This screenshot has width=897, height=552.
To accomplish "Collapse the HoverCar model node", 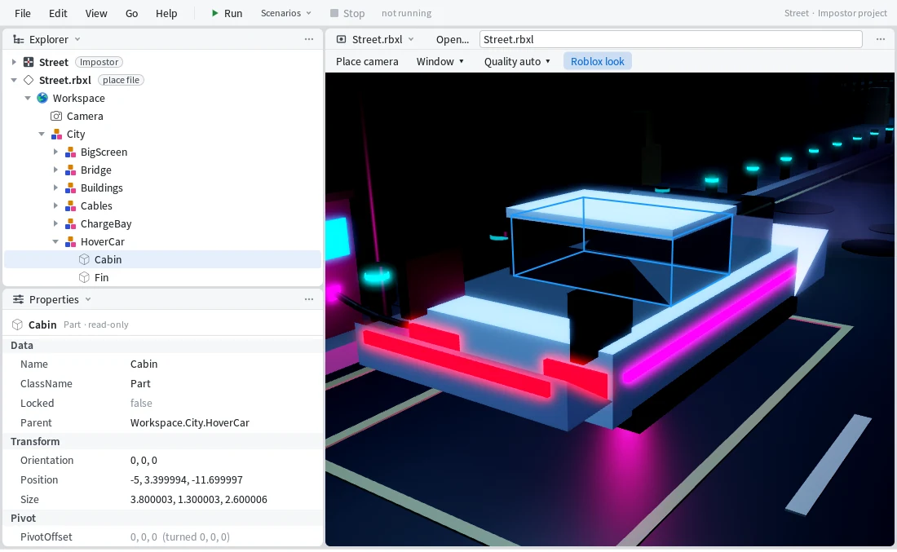I will point(55,241).
